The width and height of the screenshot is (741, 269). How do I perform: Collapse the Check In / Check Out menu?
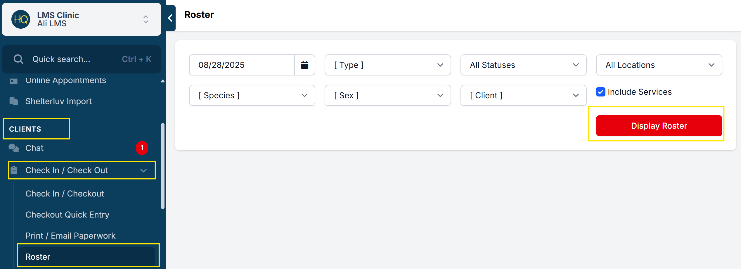pyautogui.click(x=143, y=170)
